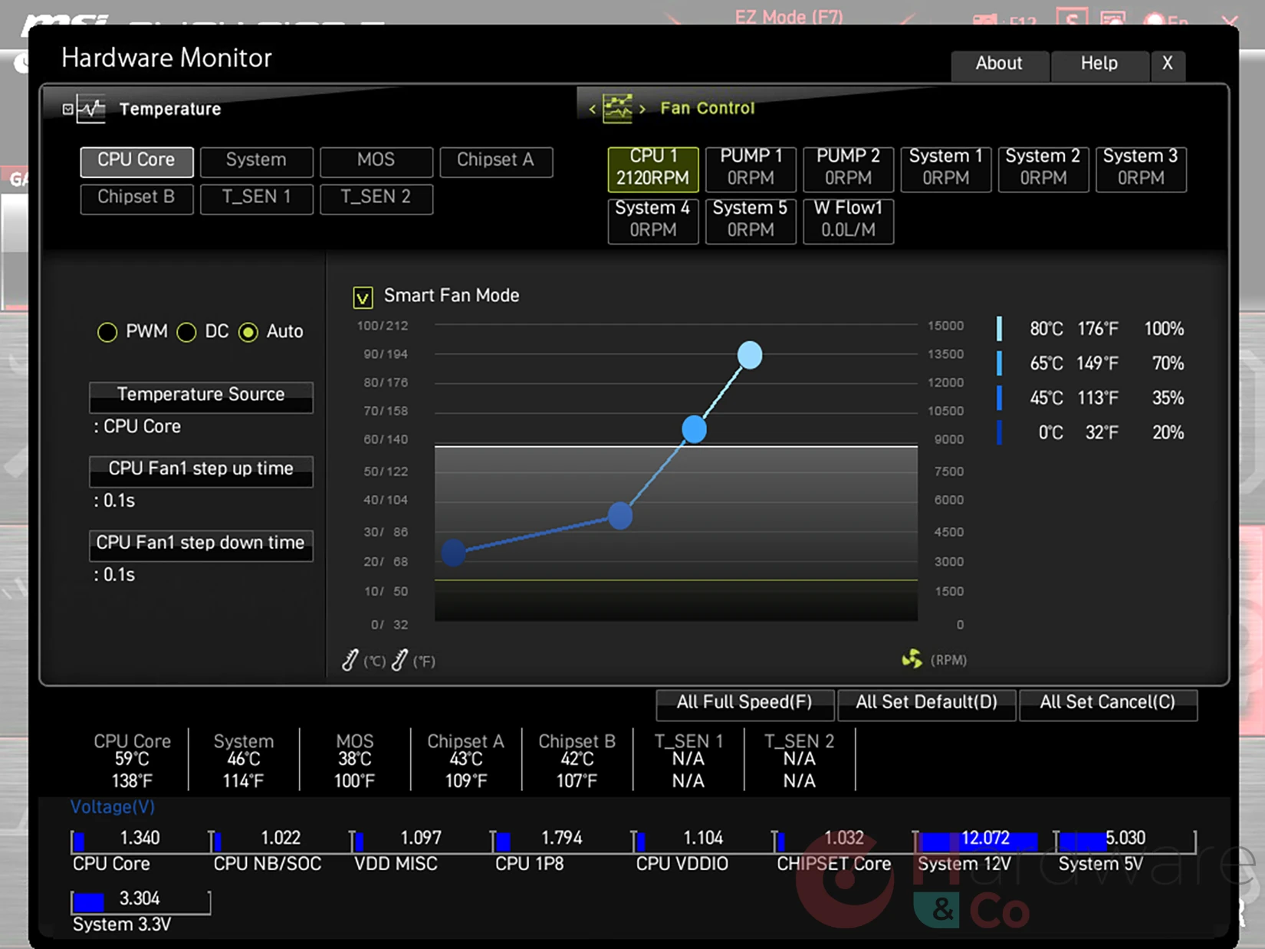Open the About page
1265x949 pixels.
(999, 64)
